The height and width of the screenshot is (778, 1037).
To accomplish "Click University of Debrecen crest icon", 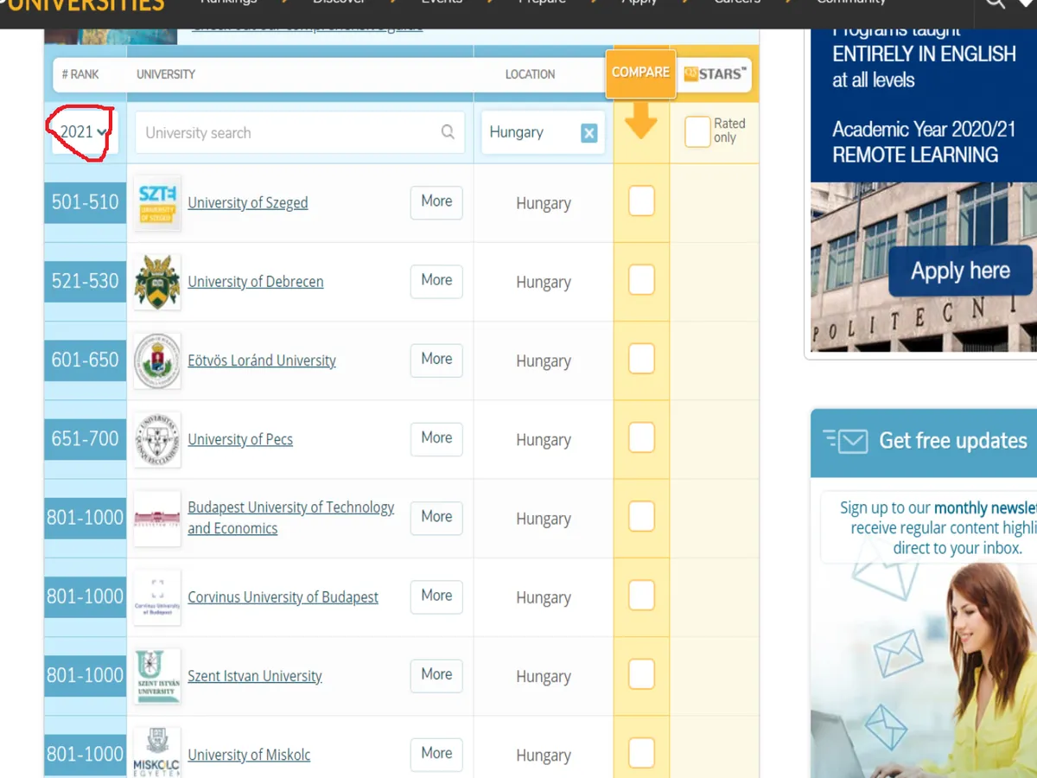I will 157,282.
